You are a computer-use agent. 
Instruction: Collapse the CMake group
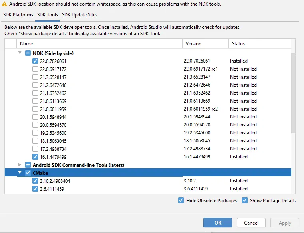tap(20, 172)
